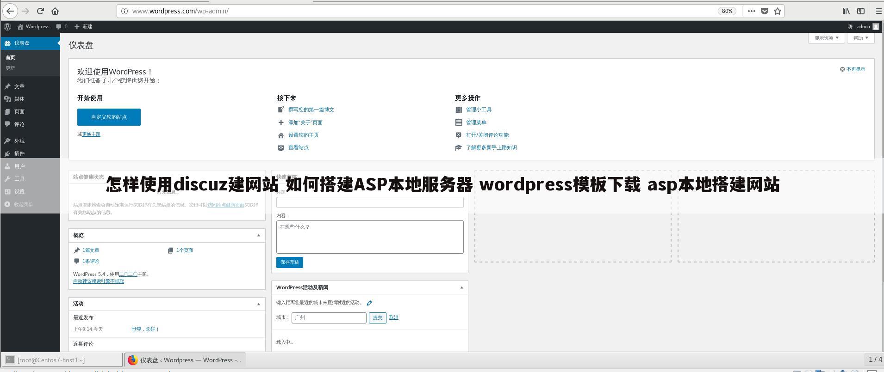Viewport: 884px width, 372px height.
Task: Open 外观 appearance menu in sidebar
Action: click(30, 141)
